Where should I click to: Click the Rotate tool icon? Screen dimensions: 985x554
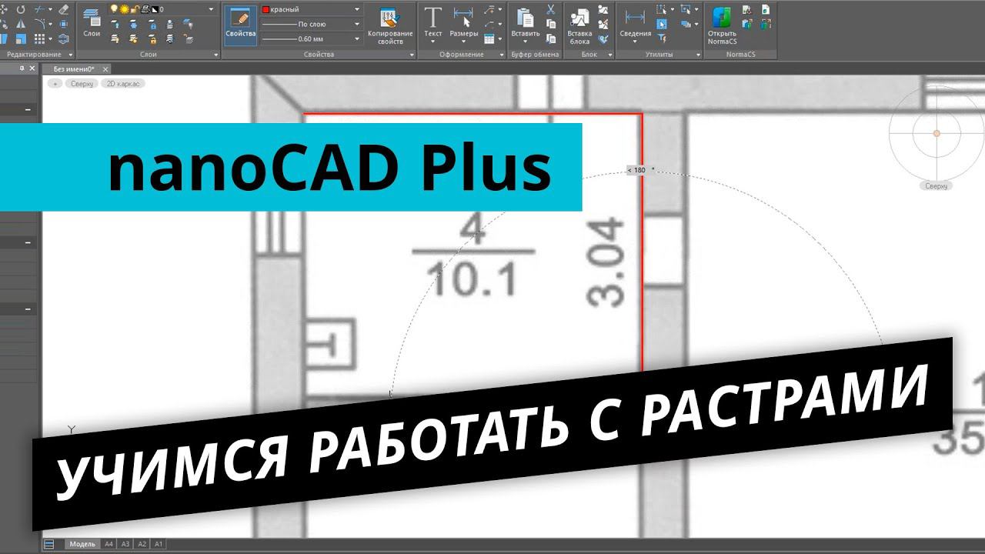click(x=21, y=9)
